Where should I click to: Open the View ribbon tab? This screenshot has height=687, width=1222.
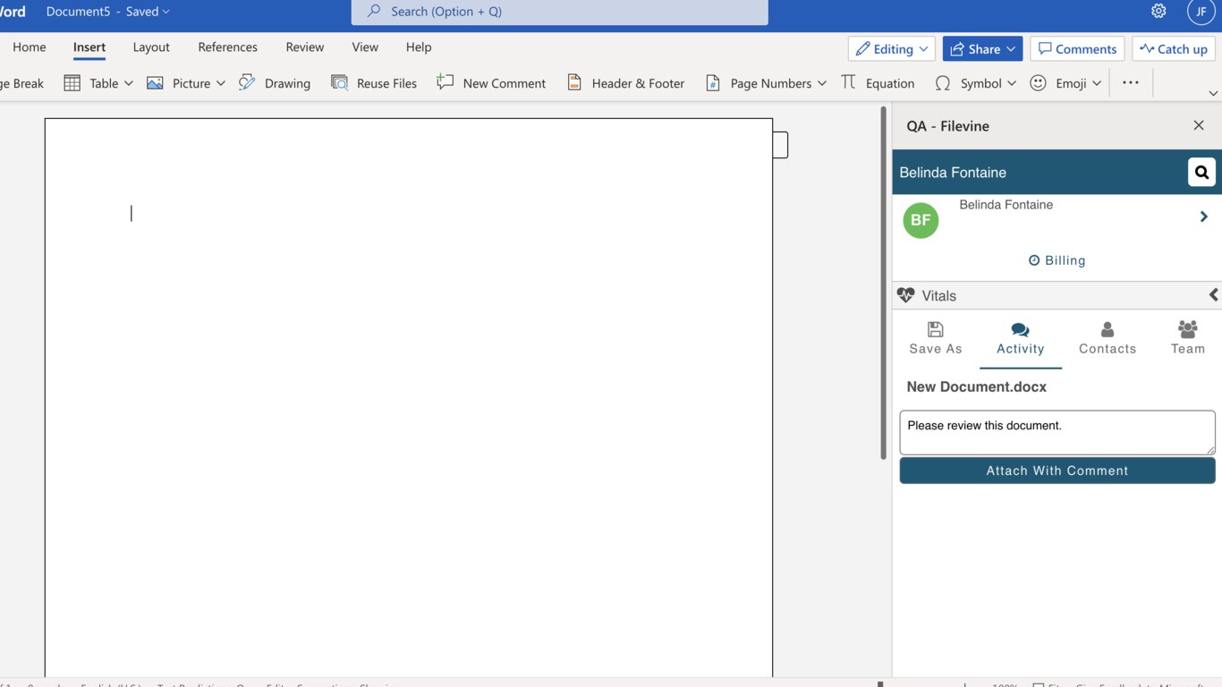(365, 47)
